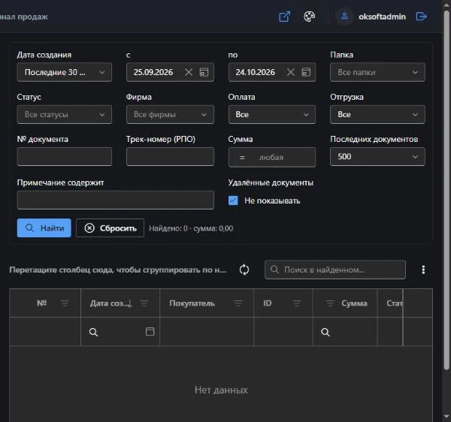This screenshot has width=451, height=422.
Task: Open page in new window icon
Action: click(284, 17)
